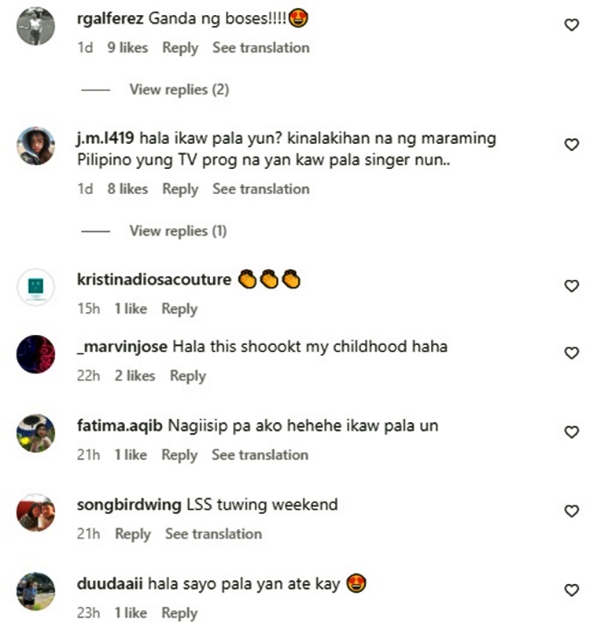Viewport: 590px width, 636px height.
Task: Like fatima.aqib's comment via the heart icon
Action: click(x=571, y=432)
